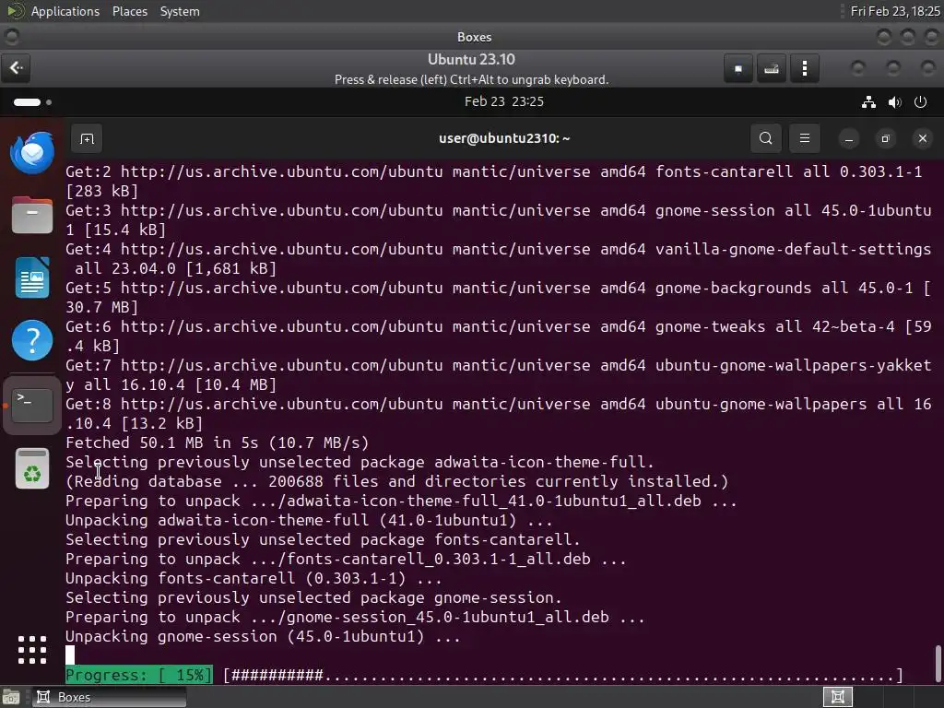The image size is (944, 708).
Task: Click the workspace switcher icon at bottom right
Action: [837, 697]
